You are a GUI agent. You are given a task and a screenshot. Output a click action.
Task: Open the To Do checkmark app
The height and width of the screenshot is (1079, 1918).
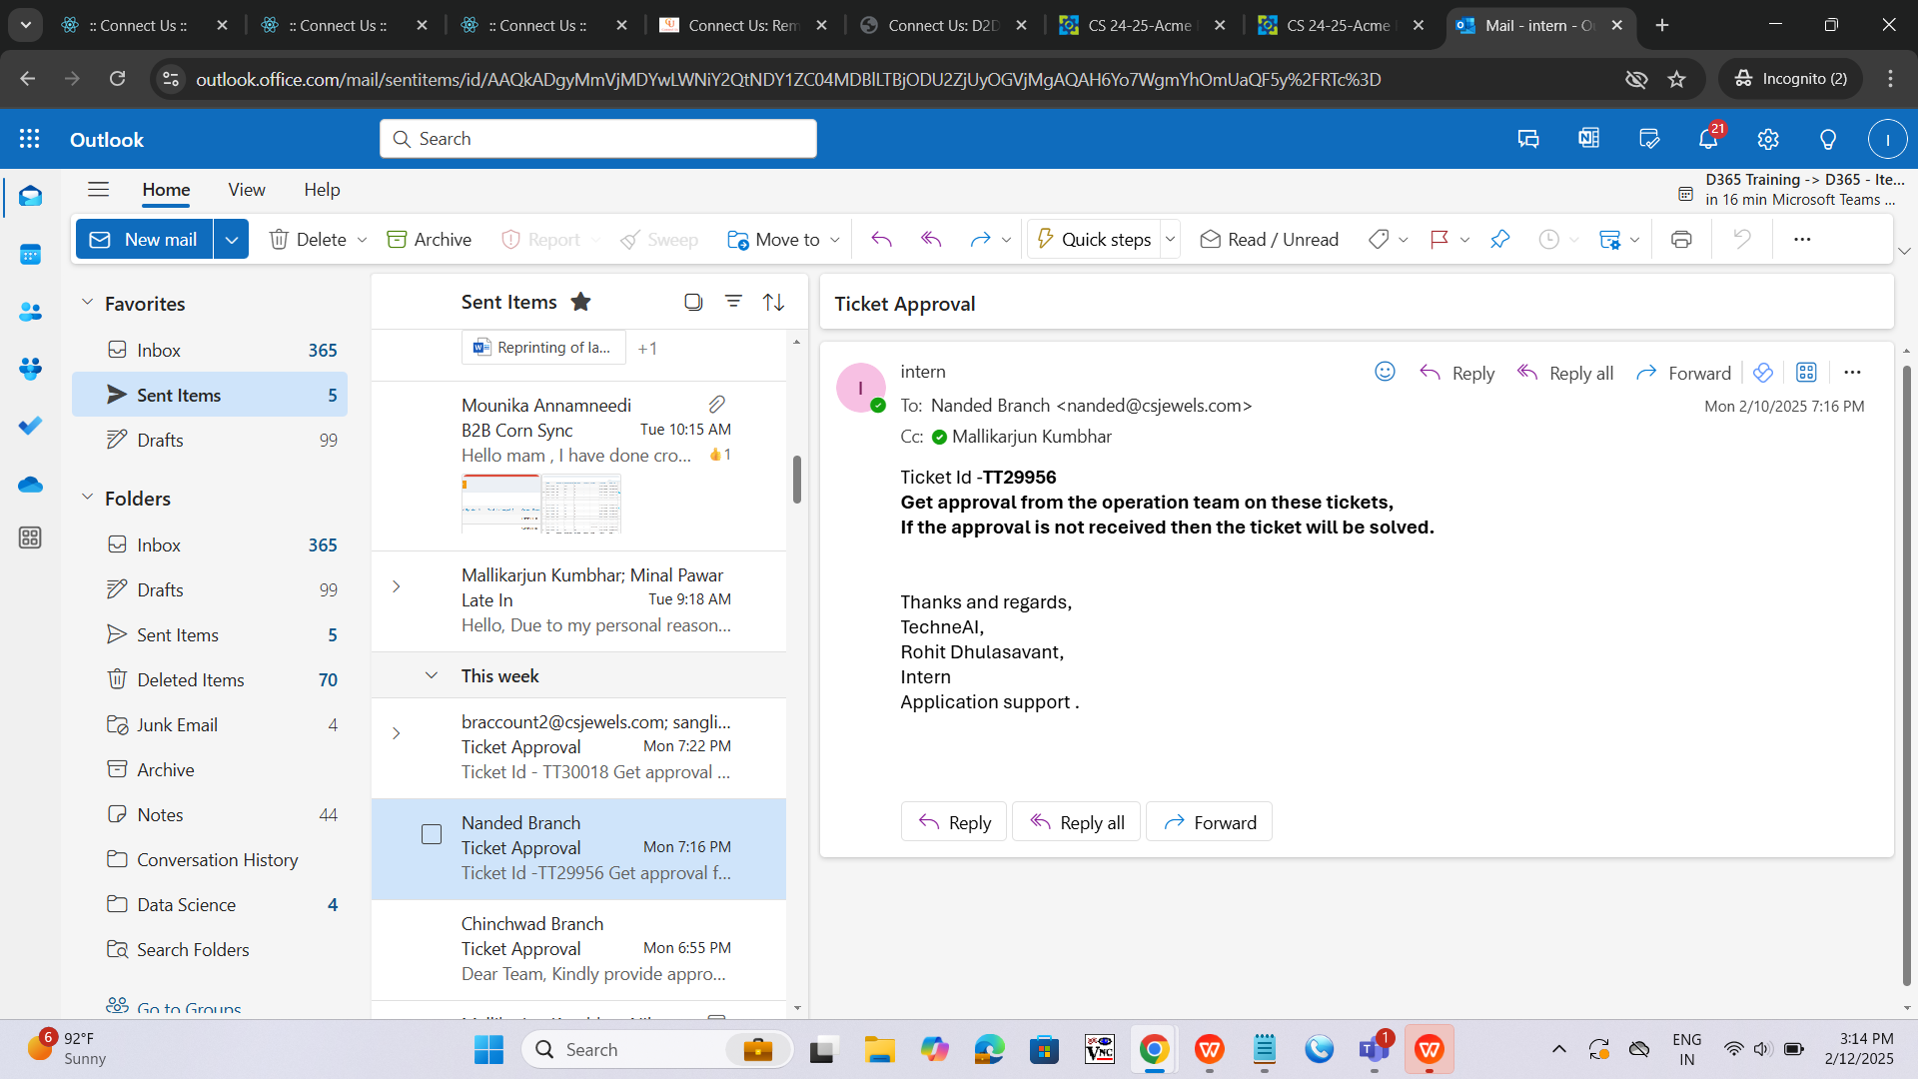(30, 426)
